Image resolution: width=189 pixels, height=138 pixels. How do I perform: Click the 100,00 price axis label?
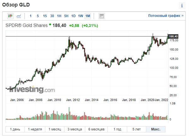point(174,68)
